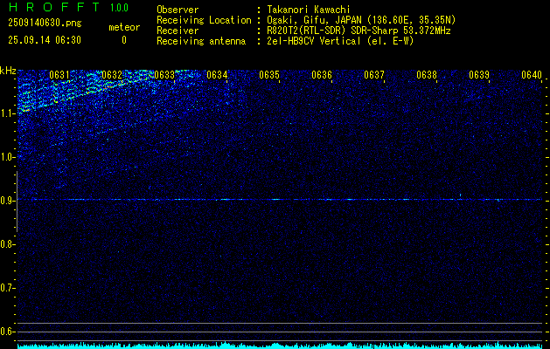550x349 pixels.
Task: Click the 0631 time marker
Action: pos(59,75)
